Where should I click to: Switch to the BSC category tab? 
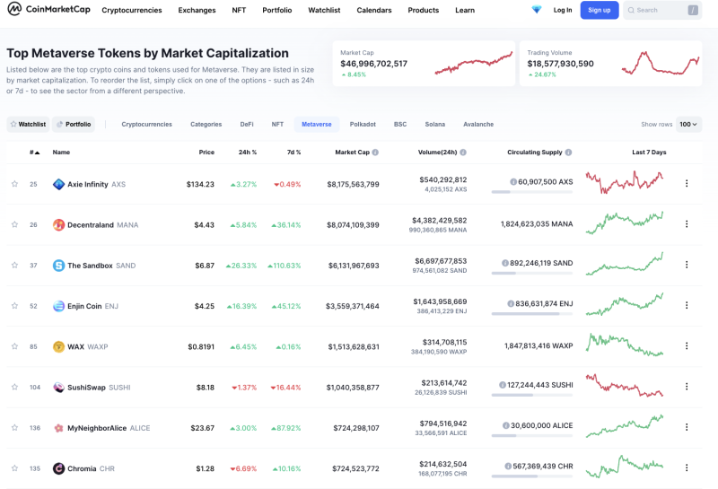tap(400, 124)
